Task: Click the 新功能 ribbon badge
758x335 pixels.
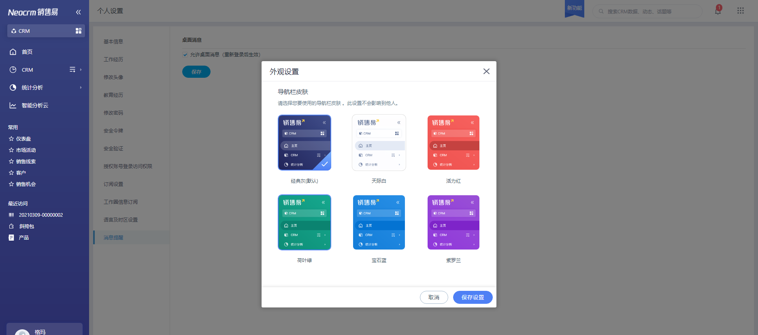Action: pyautogui.click(x=575, y=9)
